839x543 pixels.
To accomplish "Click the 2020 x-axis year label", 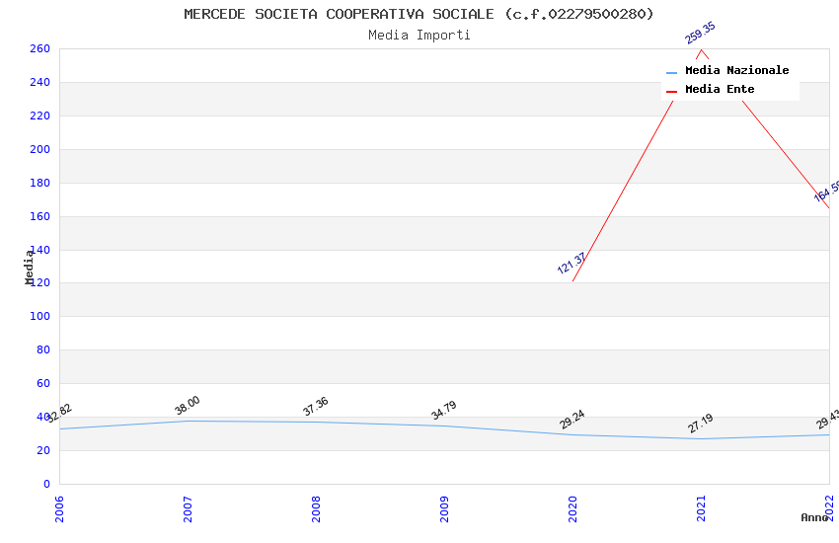I will 573,508.
